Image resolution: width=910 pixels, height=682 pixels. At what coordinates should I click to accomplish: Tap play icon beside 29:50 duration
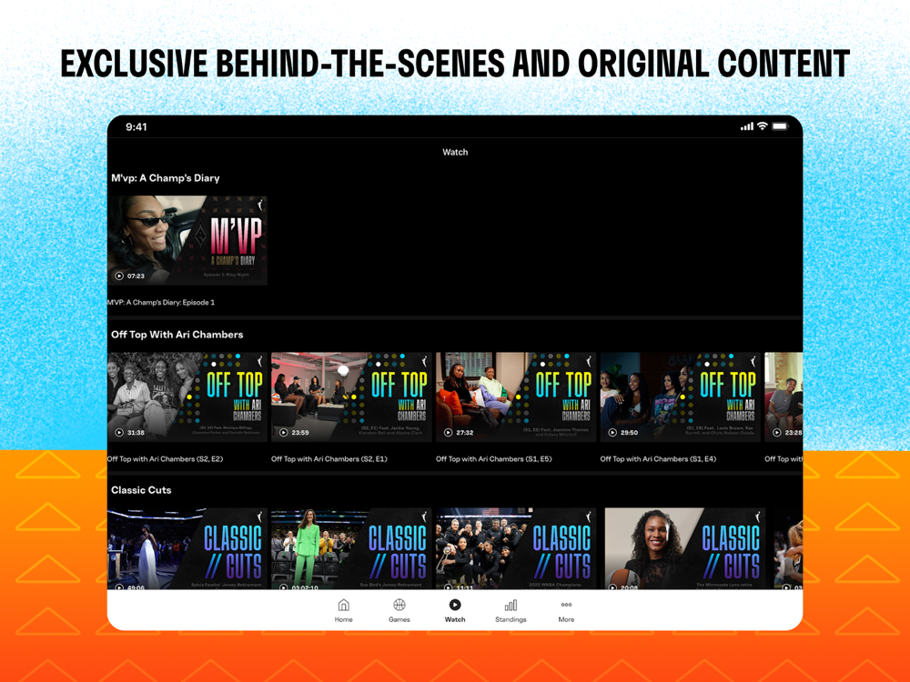click(x=612, y=433)
